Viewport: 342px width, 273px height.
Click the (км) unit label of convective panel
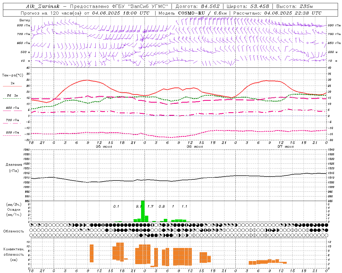click(14, 260)
